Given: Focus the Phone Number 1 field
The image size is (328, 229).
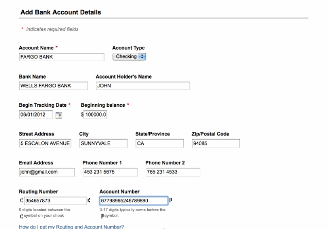Looking at the screenshot, I should (110, 172).
